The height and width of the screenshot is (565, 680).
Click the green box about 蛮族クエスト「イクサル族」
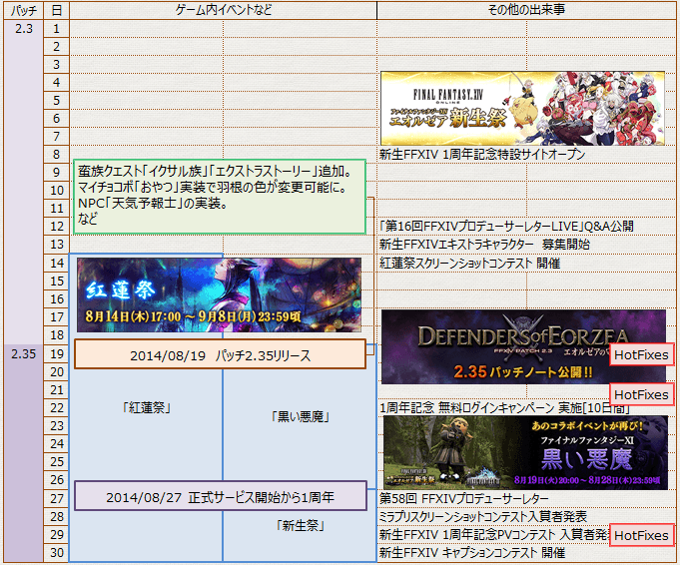[220, 197]
